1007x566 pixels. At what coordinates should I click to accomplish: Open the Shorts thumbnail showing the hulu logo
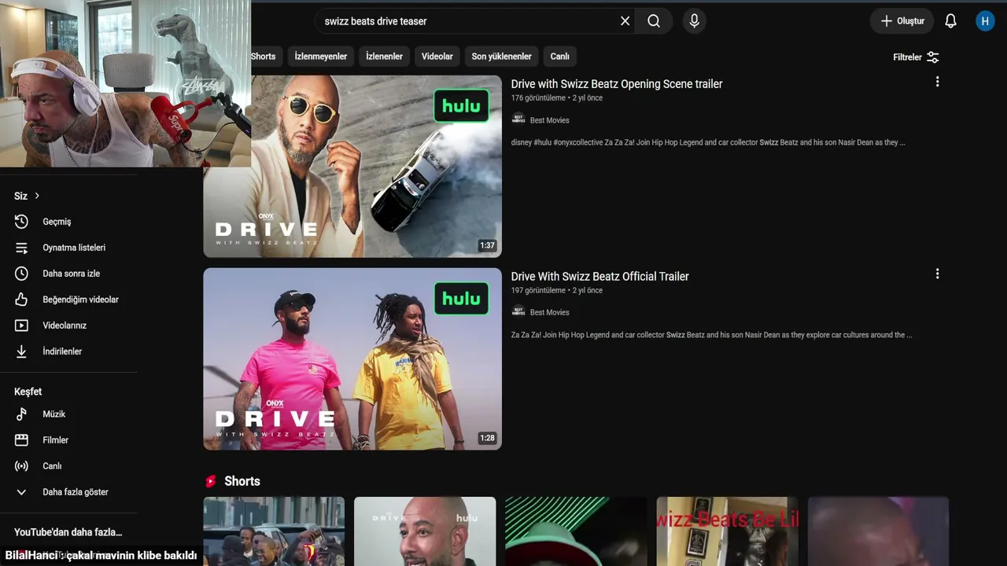coord(425,531)
